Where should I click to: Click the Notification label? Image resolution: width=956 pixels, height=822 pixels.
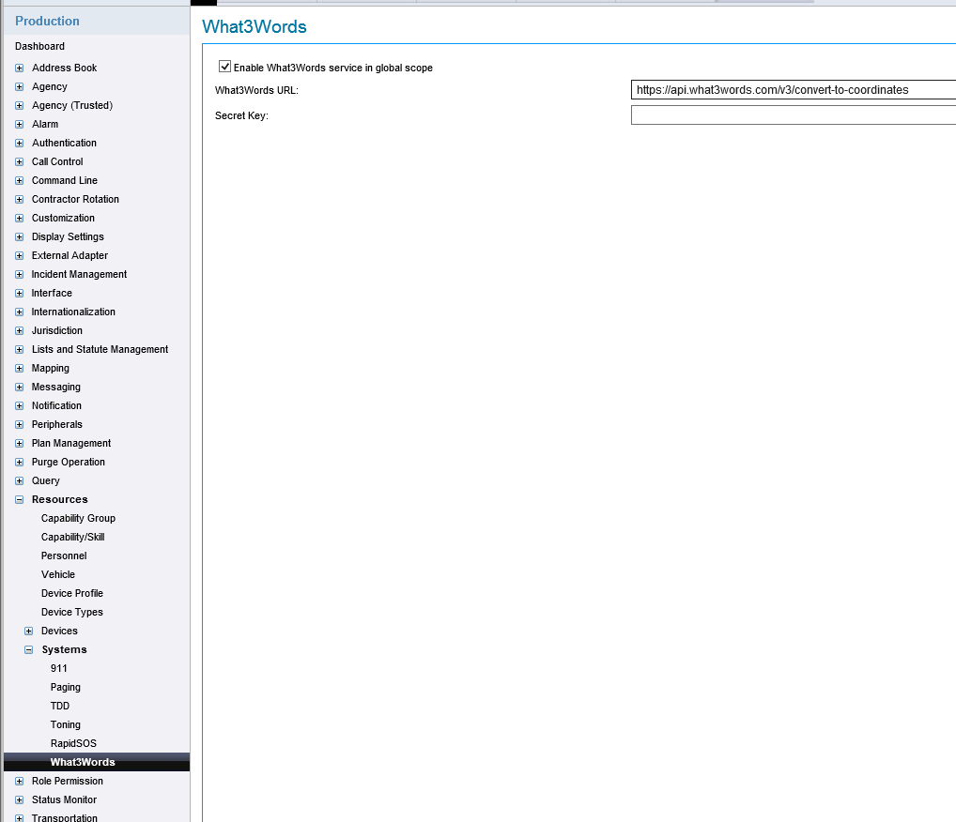(56, 405)
